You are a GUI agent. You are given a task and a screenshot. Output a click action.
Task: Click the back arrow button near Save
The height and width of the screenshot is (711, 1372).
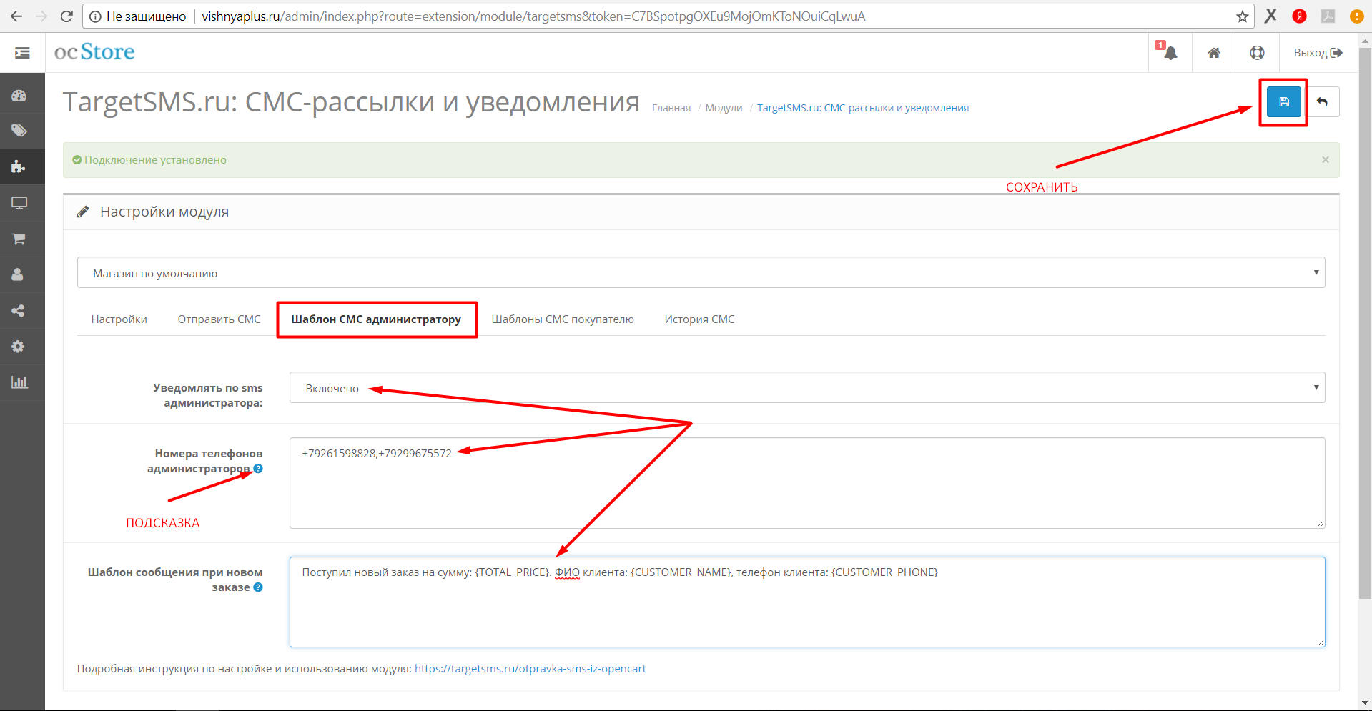click(x=1322, y=102)
